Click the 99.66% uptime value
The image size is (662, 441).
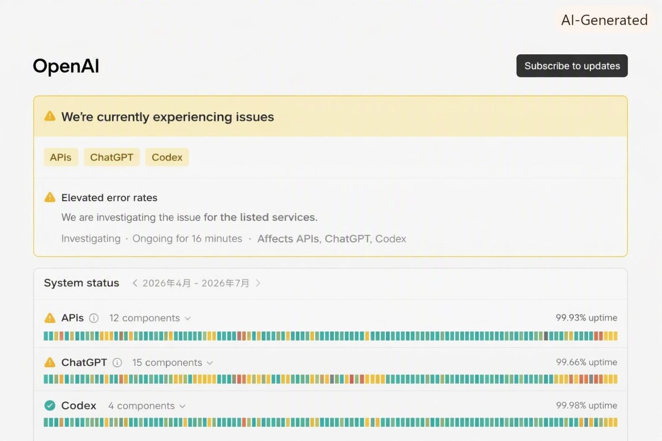pyautogui.click(x=587, y=362)
